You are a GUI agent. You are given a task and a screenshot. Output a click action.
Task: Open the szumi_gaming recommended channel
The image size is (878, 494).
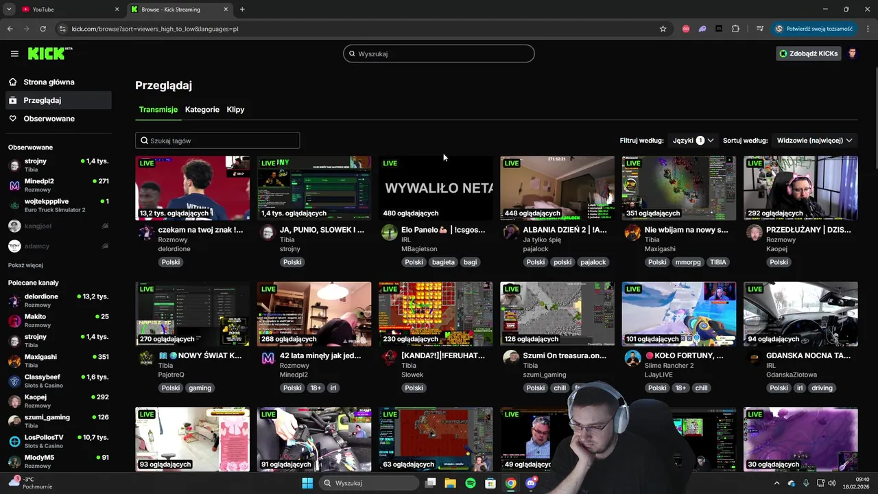[x=58, y=421]
